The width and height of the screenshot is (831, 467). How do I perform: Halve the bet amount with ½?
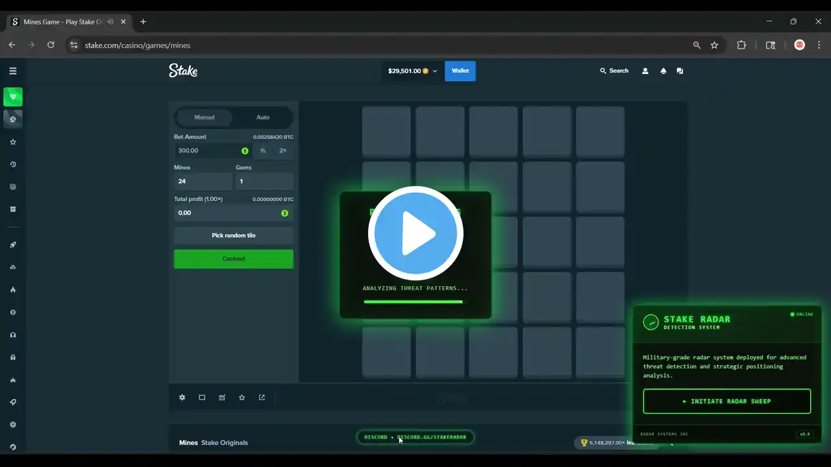[263, 150]
